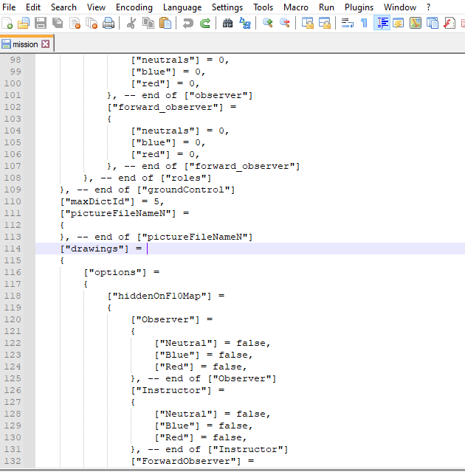Click the Close All icon
The image size is (465, 472).
[x=92, y=23]
